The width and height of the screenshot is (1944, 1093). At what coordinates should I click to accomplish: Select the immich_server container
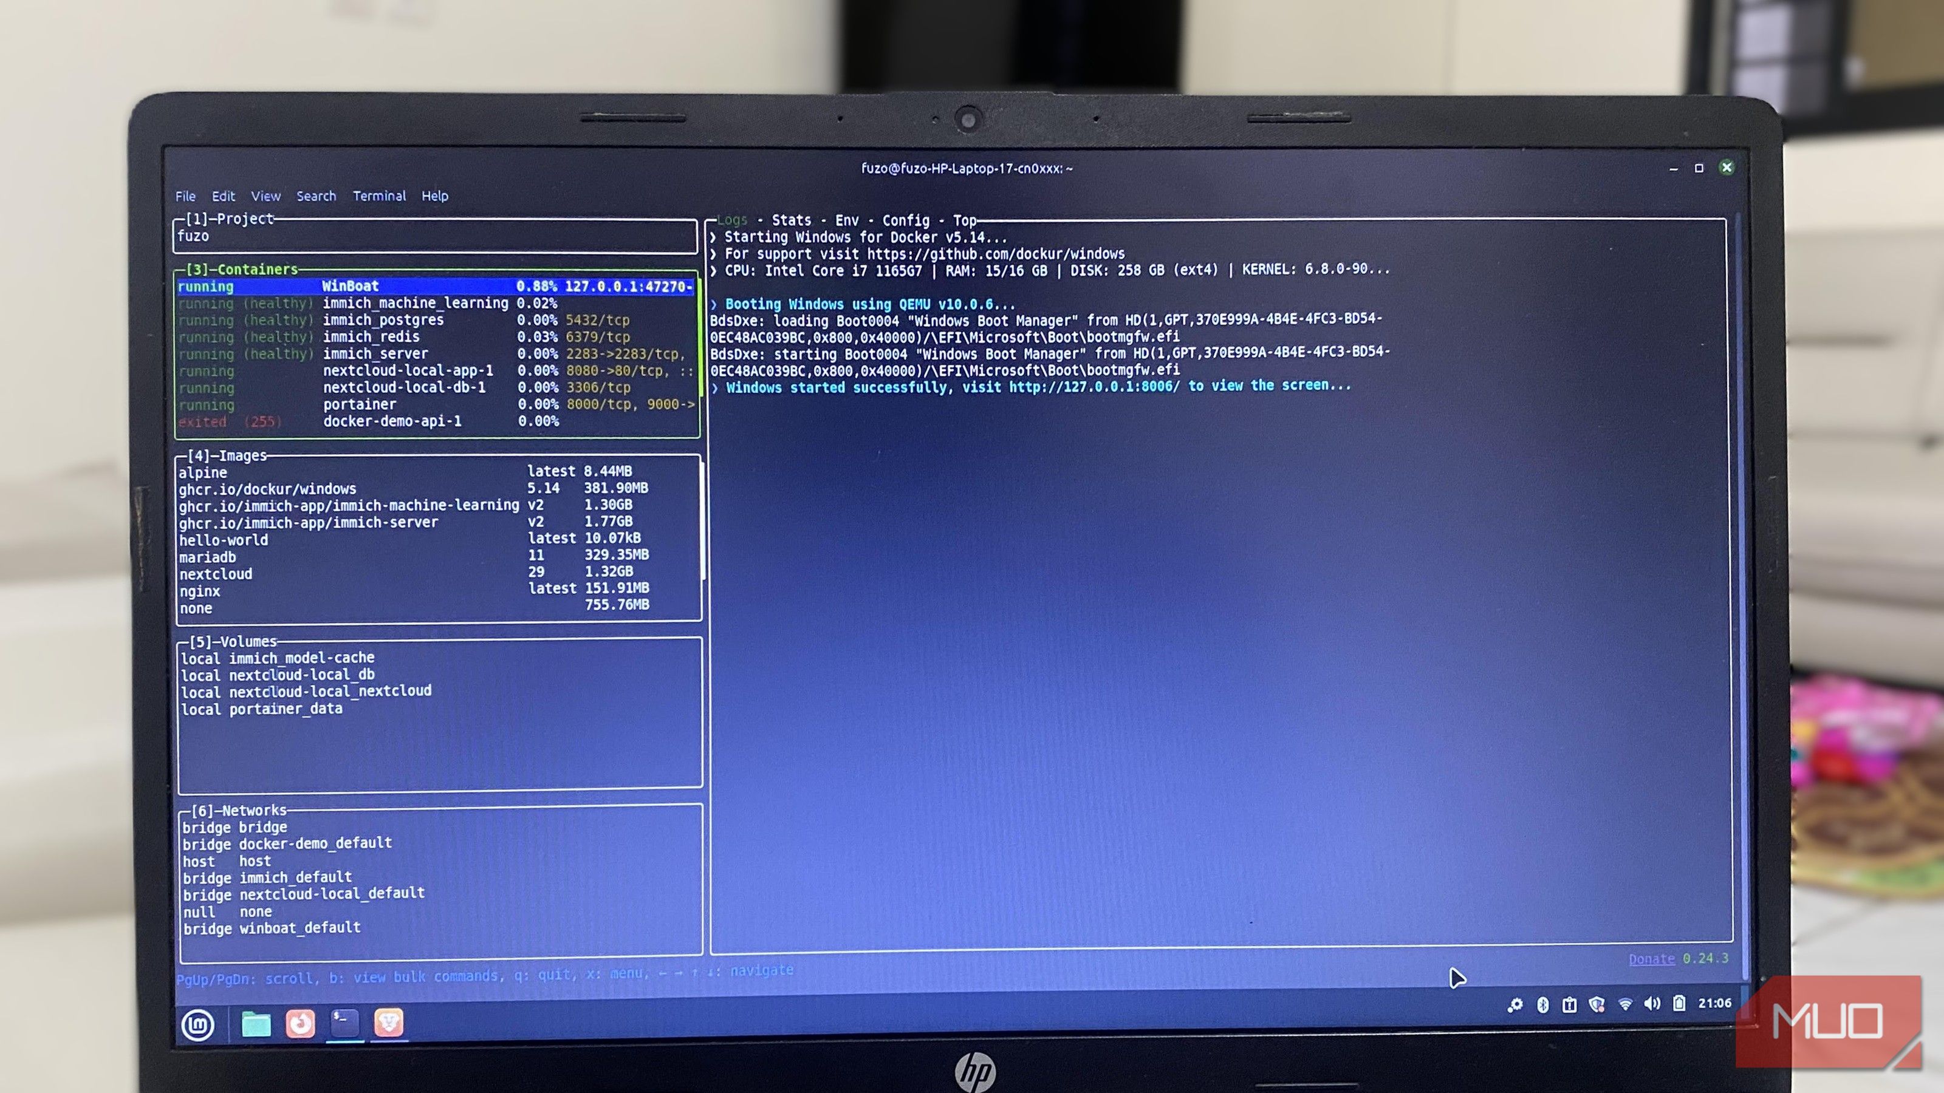(375, 354)
